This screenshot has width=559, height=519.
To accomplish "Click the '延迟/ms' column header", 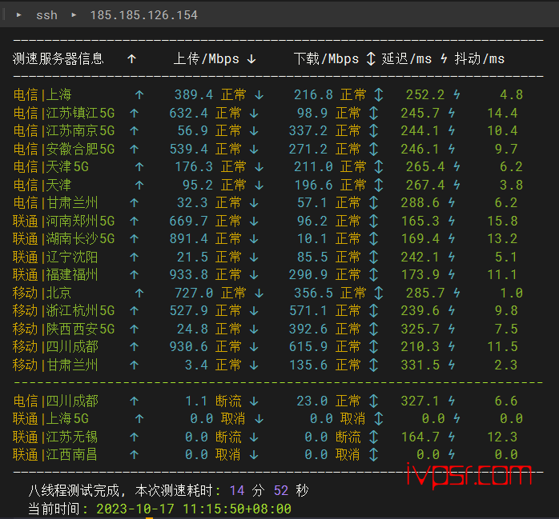I will click(x=406, y=58).
